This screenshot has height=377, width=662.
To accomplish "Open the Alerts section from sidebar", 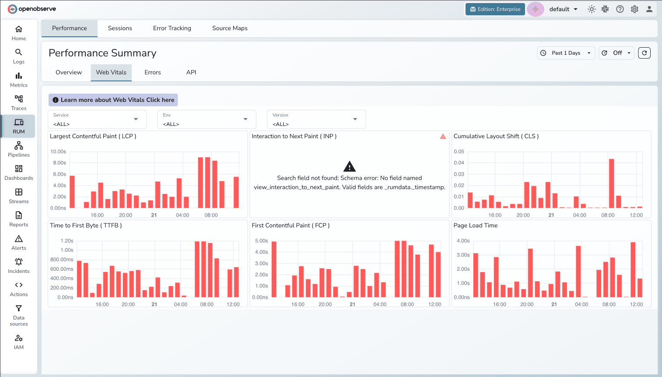I will [18, 242].
